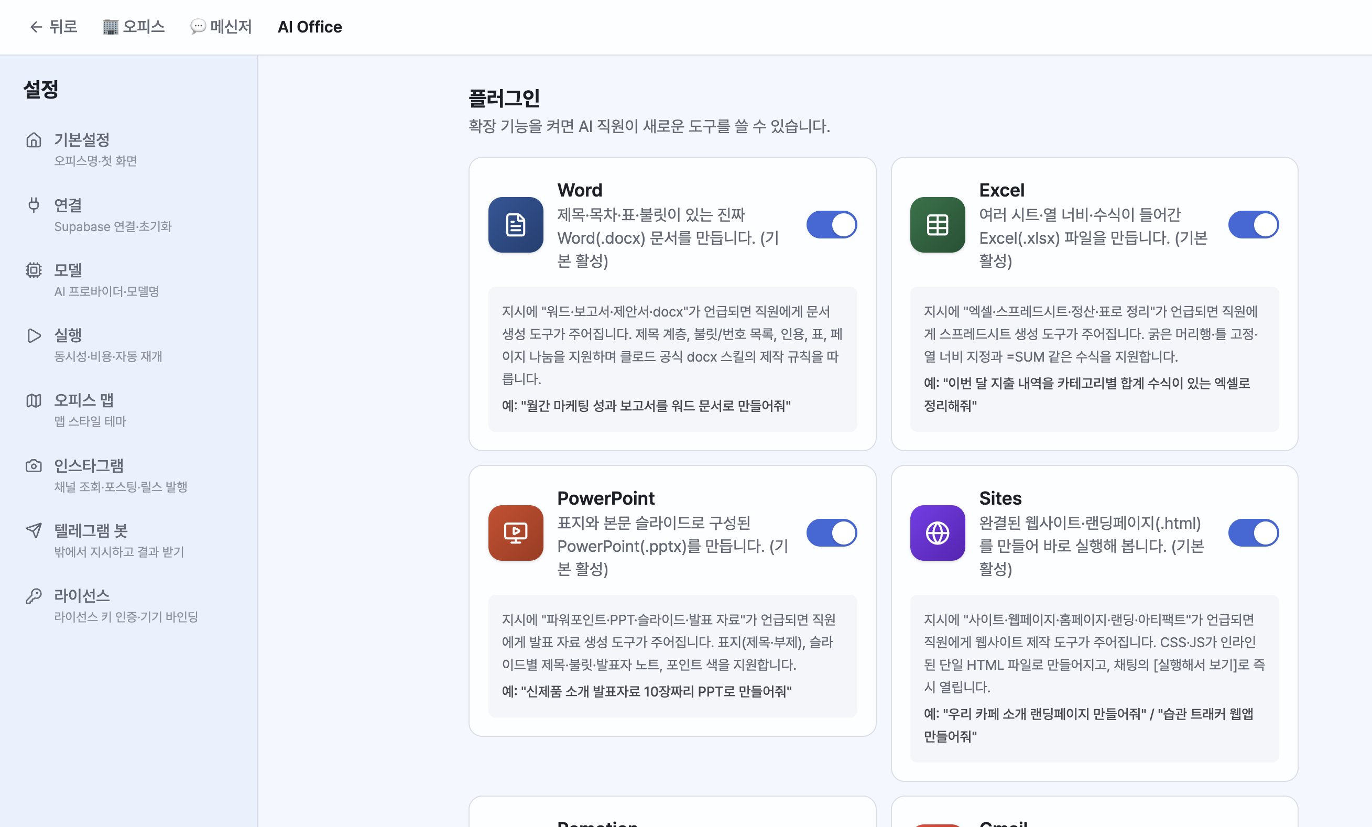Screen dimensions: 1372x827
Task: Open the 메신저 tab in top navigation
Action: tap(221, 27)
